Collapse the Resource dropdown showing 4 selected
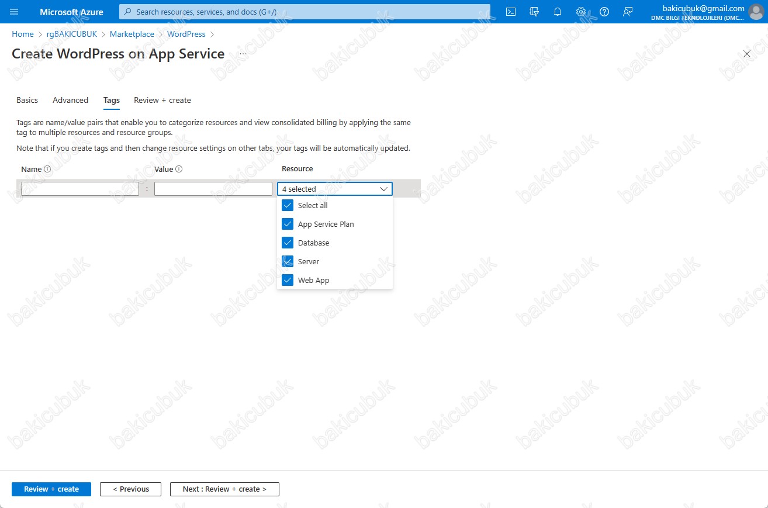This screenshot has height=508, width=768. (x=335, y=189)
